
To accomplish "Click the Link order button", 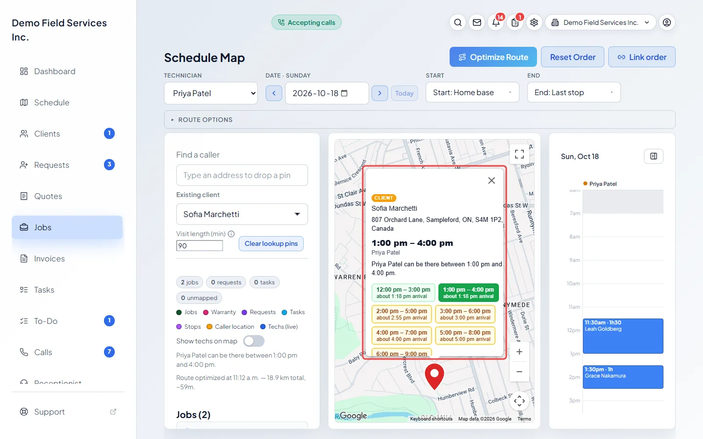I will 642,57.
